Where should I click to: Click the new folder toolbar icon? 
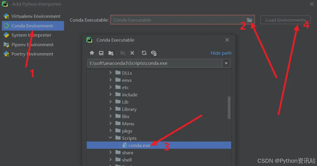(x=123, y=53)
